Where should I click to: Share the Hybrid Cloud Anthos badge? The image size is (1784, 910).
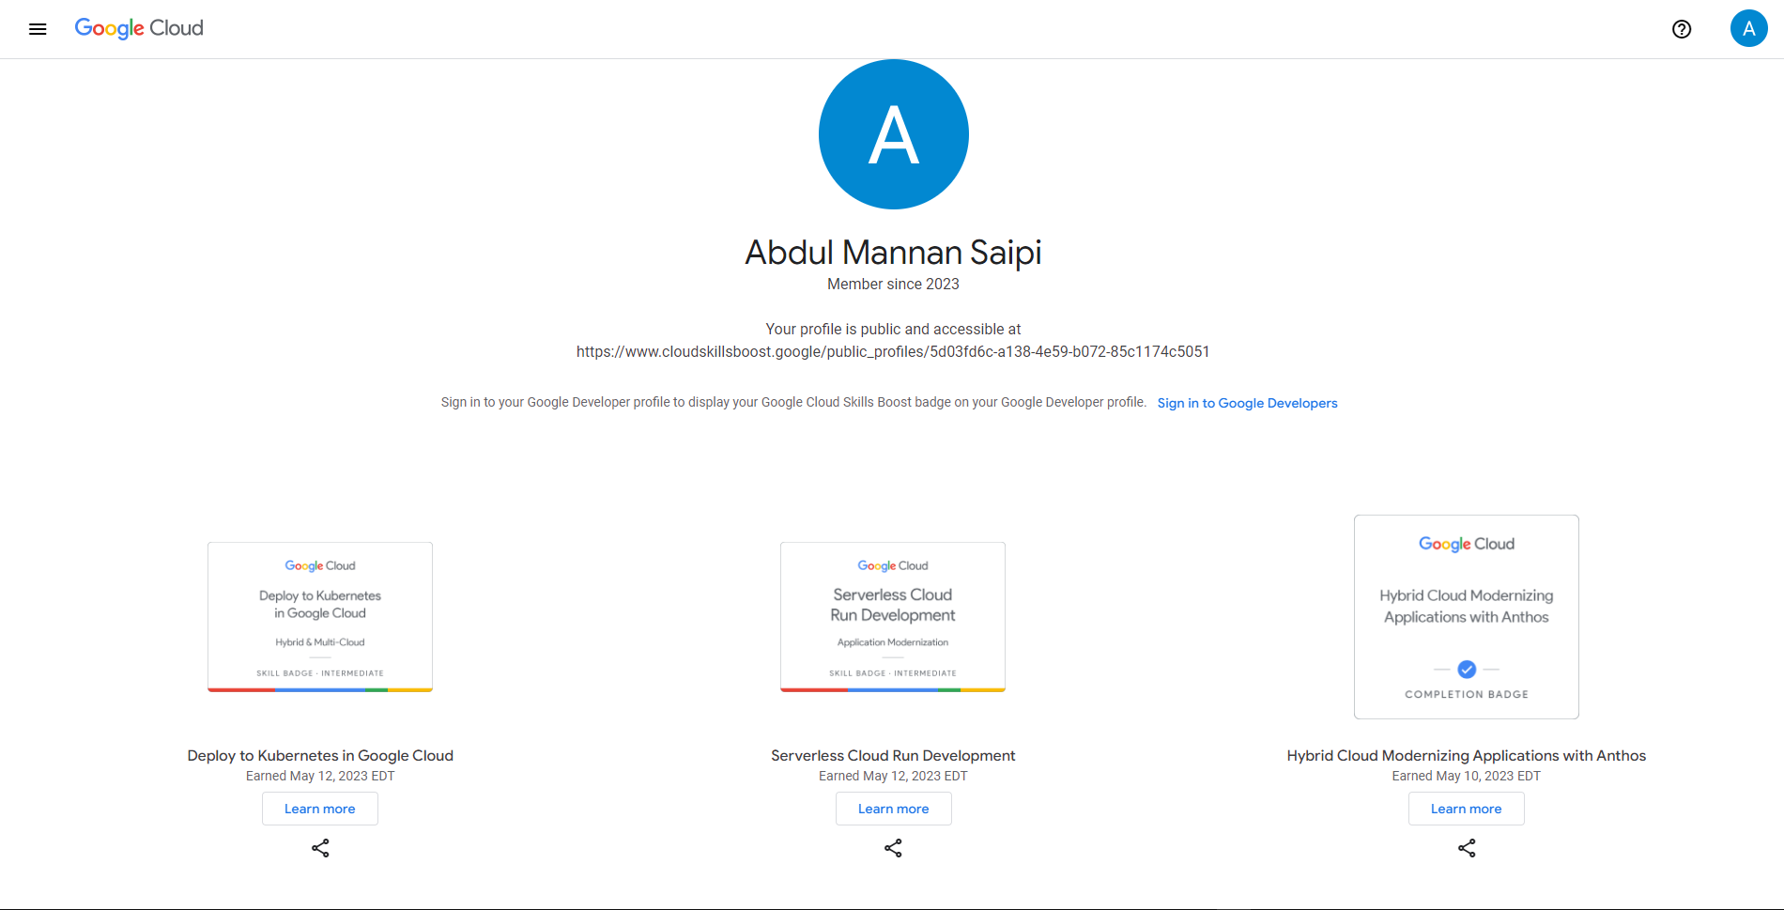coord(1467,848)
